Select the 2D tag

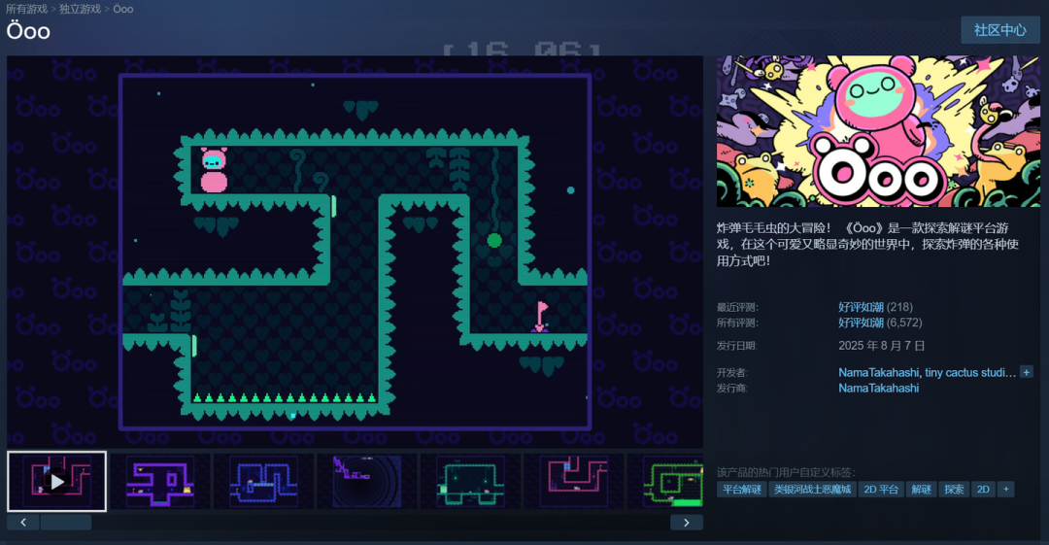983,490
